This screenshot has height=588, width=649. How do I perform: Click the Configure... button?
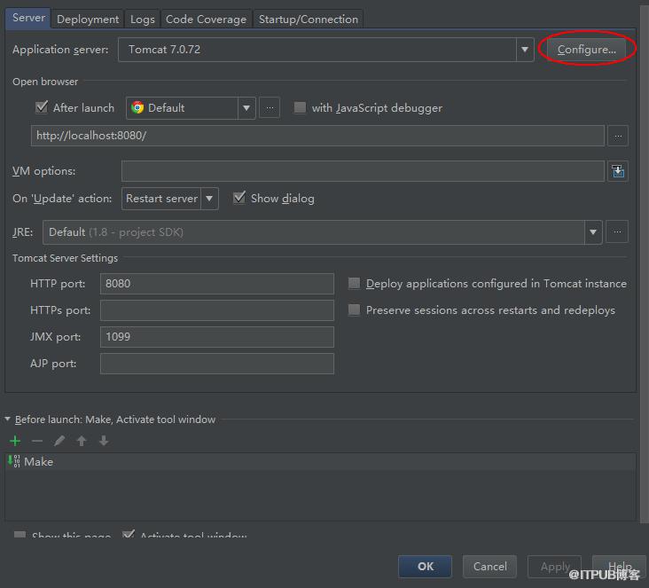pyautogui.click(x=587, y=50)
